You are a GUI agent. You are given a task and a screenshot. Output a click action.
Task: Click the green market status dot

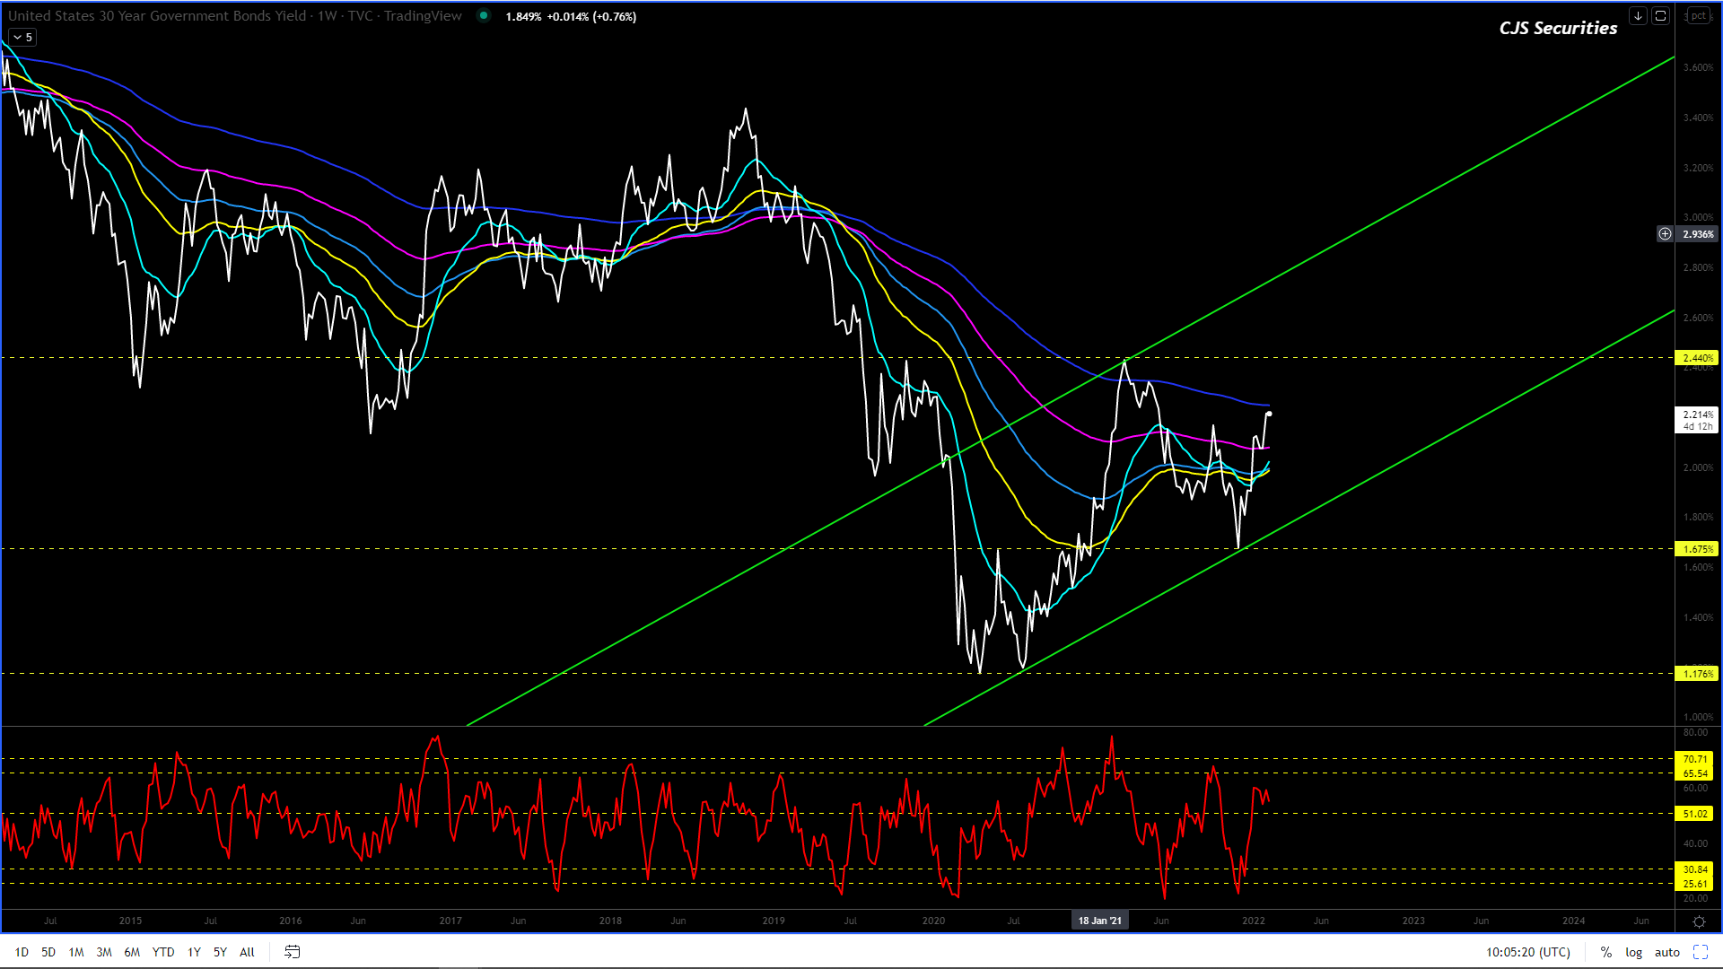point(484,15)
